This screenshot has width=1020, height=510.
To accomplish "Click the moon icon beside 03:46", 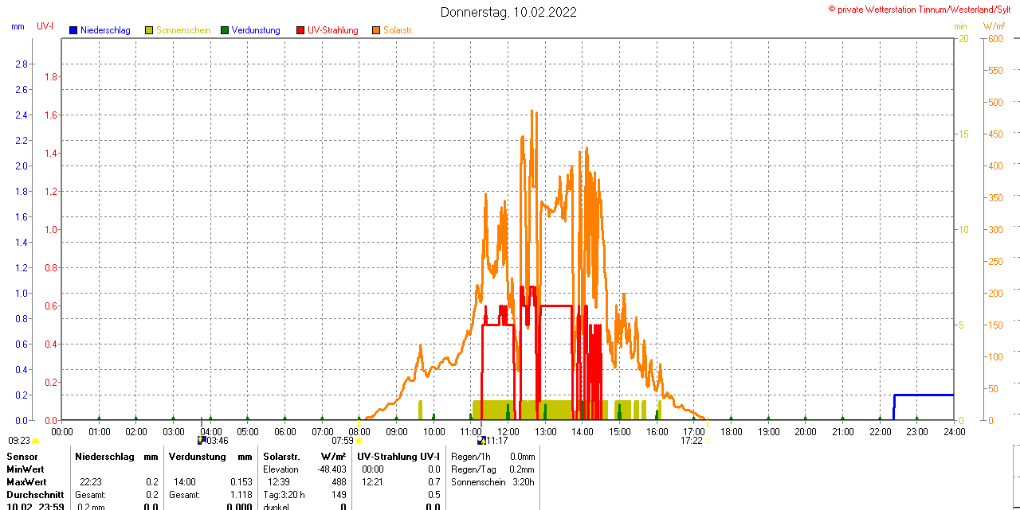I will point(202,440).
